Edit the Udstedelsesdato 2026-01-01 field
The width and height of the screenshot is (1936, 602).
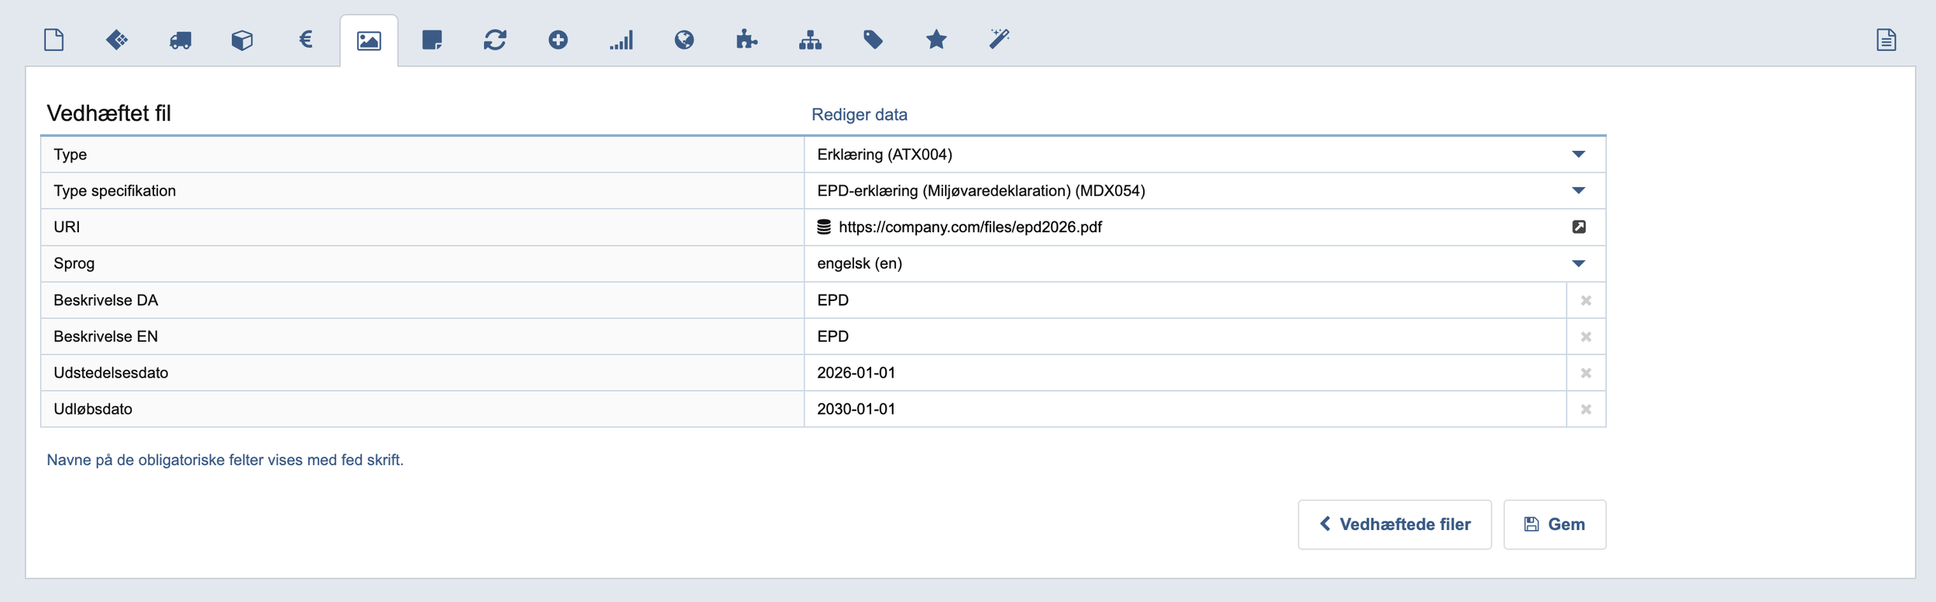tap(1185, 373)
